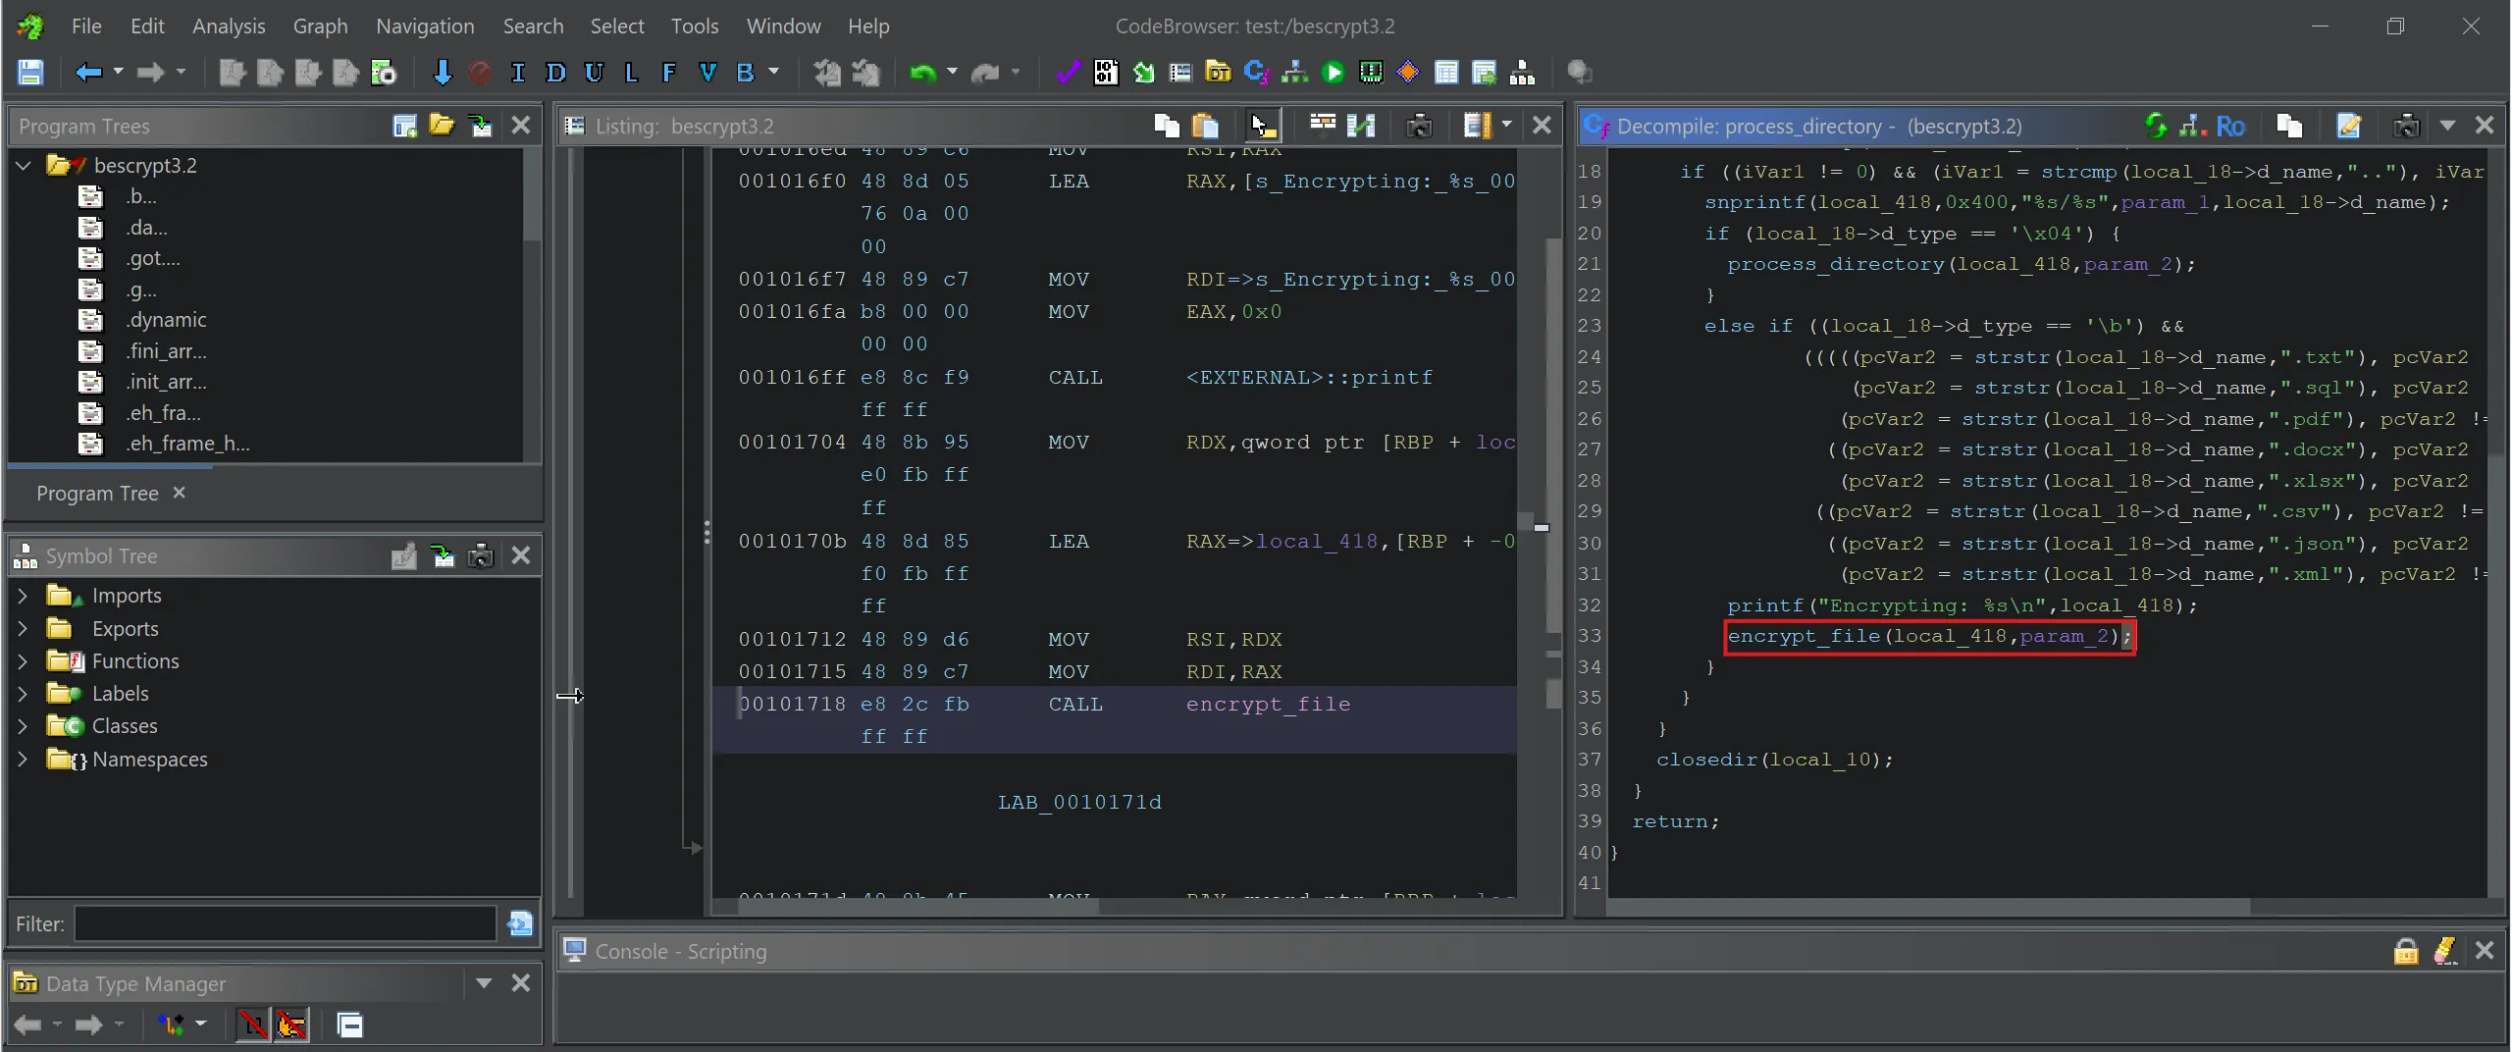Click Open Tree View in Program Trees

click(442, 126)
